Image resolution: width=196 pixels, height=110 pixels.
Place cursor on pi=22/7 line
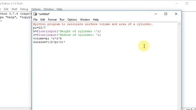[40, 28]
